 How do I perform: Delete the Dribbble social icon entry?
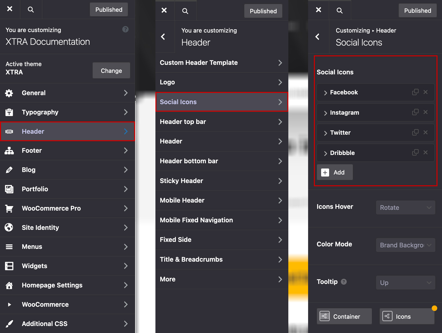click(x=425, y=152)
